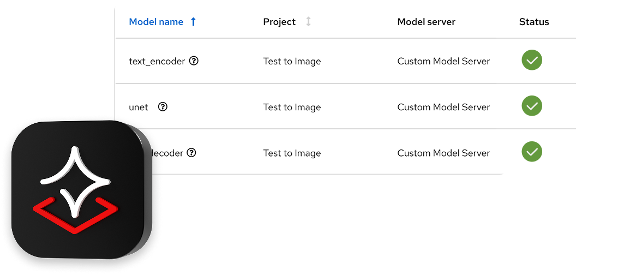The height and width of the screenshot is (275, 624).
Task: Click Custom Model Server in the unet row
Action: tap(443, 107)
